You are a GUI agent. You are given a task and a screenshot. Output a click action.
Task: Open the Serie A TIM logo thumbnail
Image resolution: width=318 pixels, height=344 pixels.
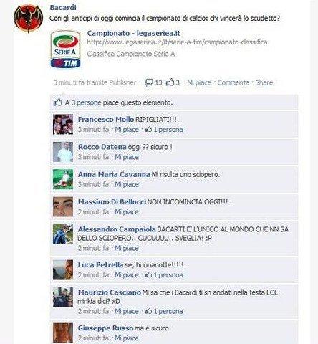click(65, 49)
